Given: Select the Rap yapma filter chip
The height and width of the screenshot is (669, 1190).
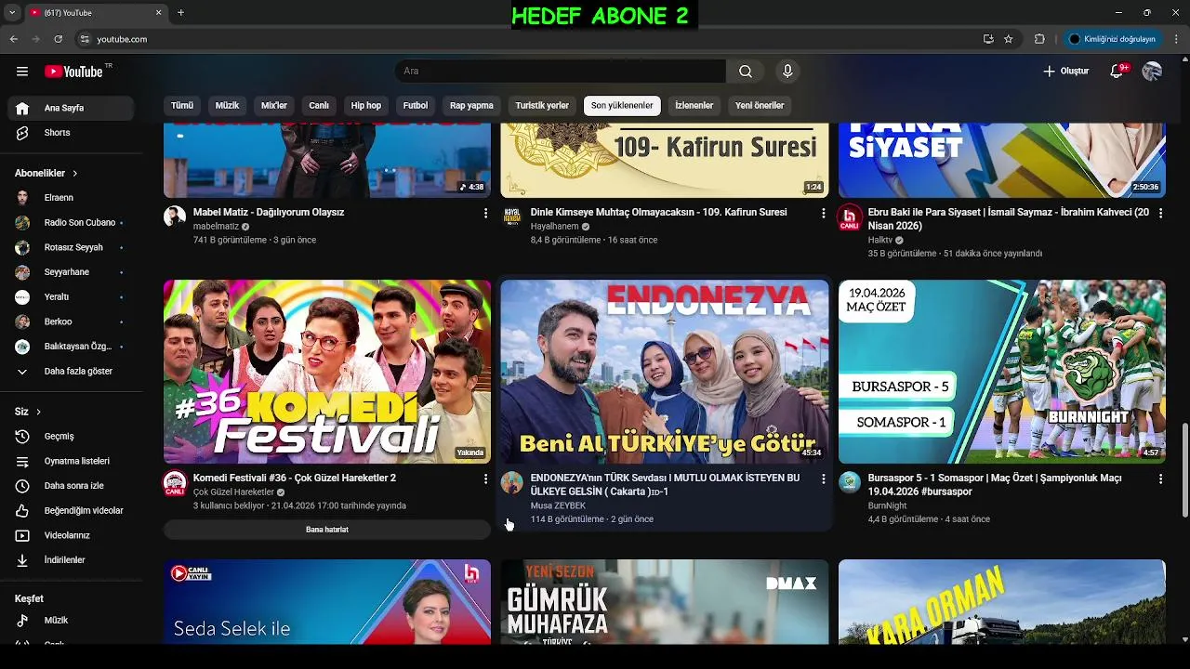Looking at the screenshot, I should pyautogui.click(x=471, y=106).
